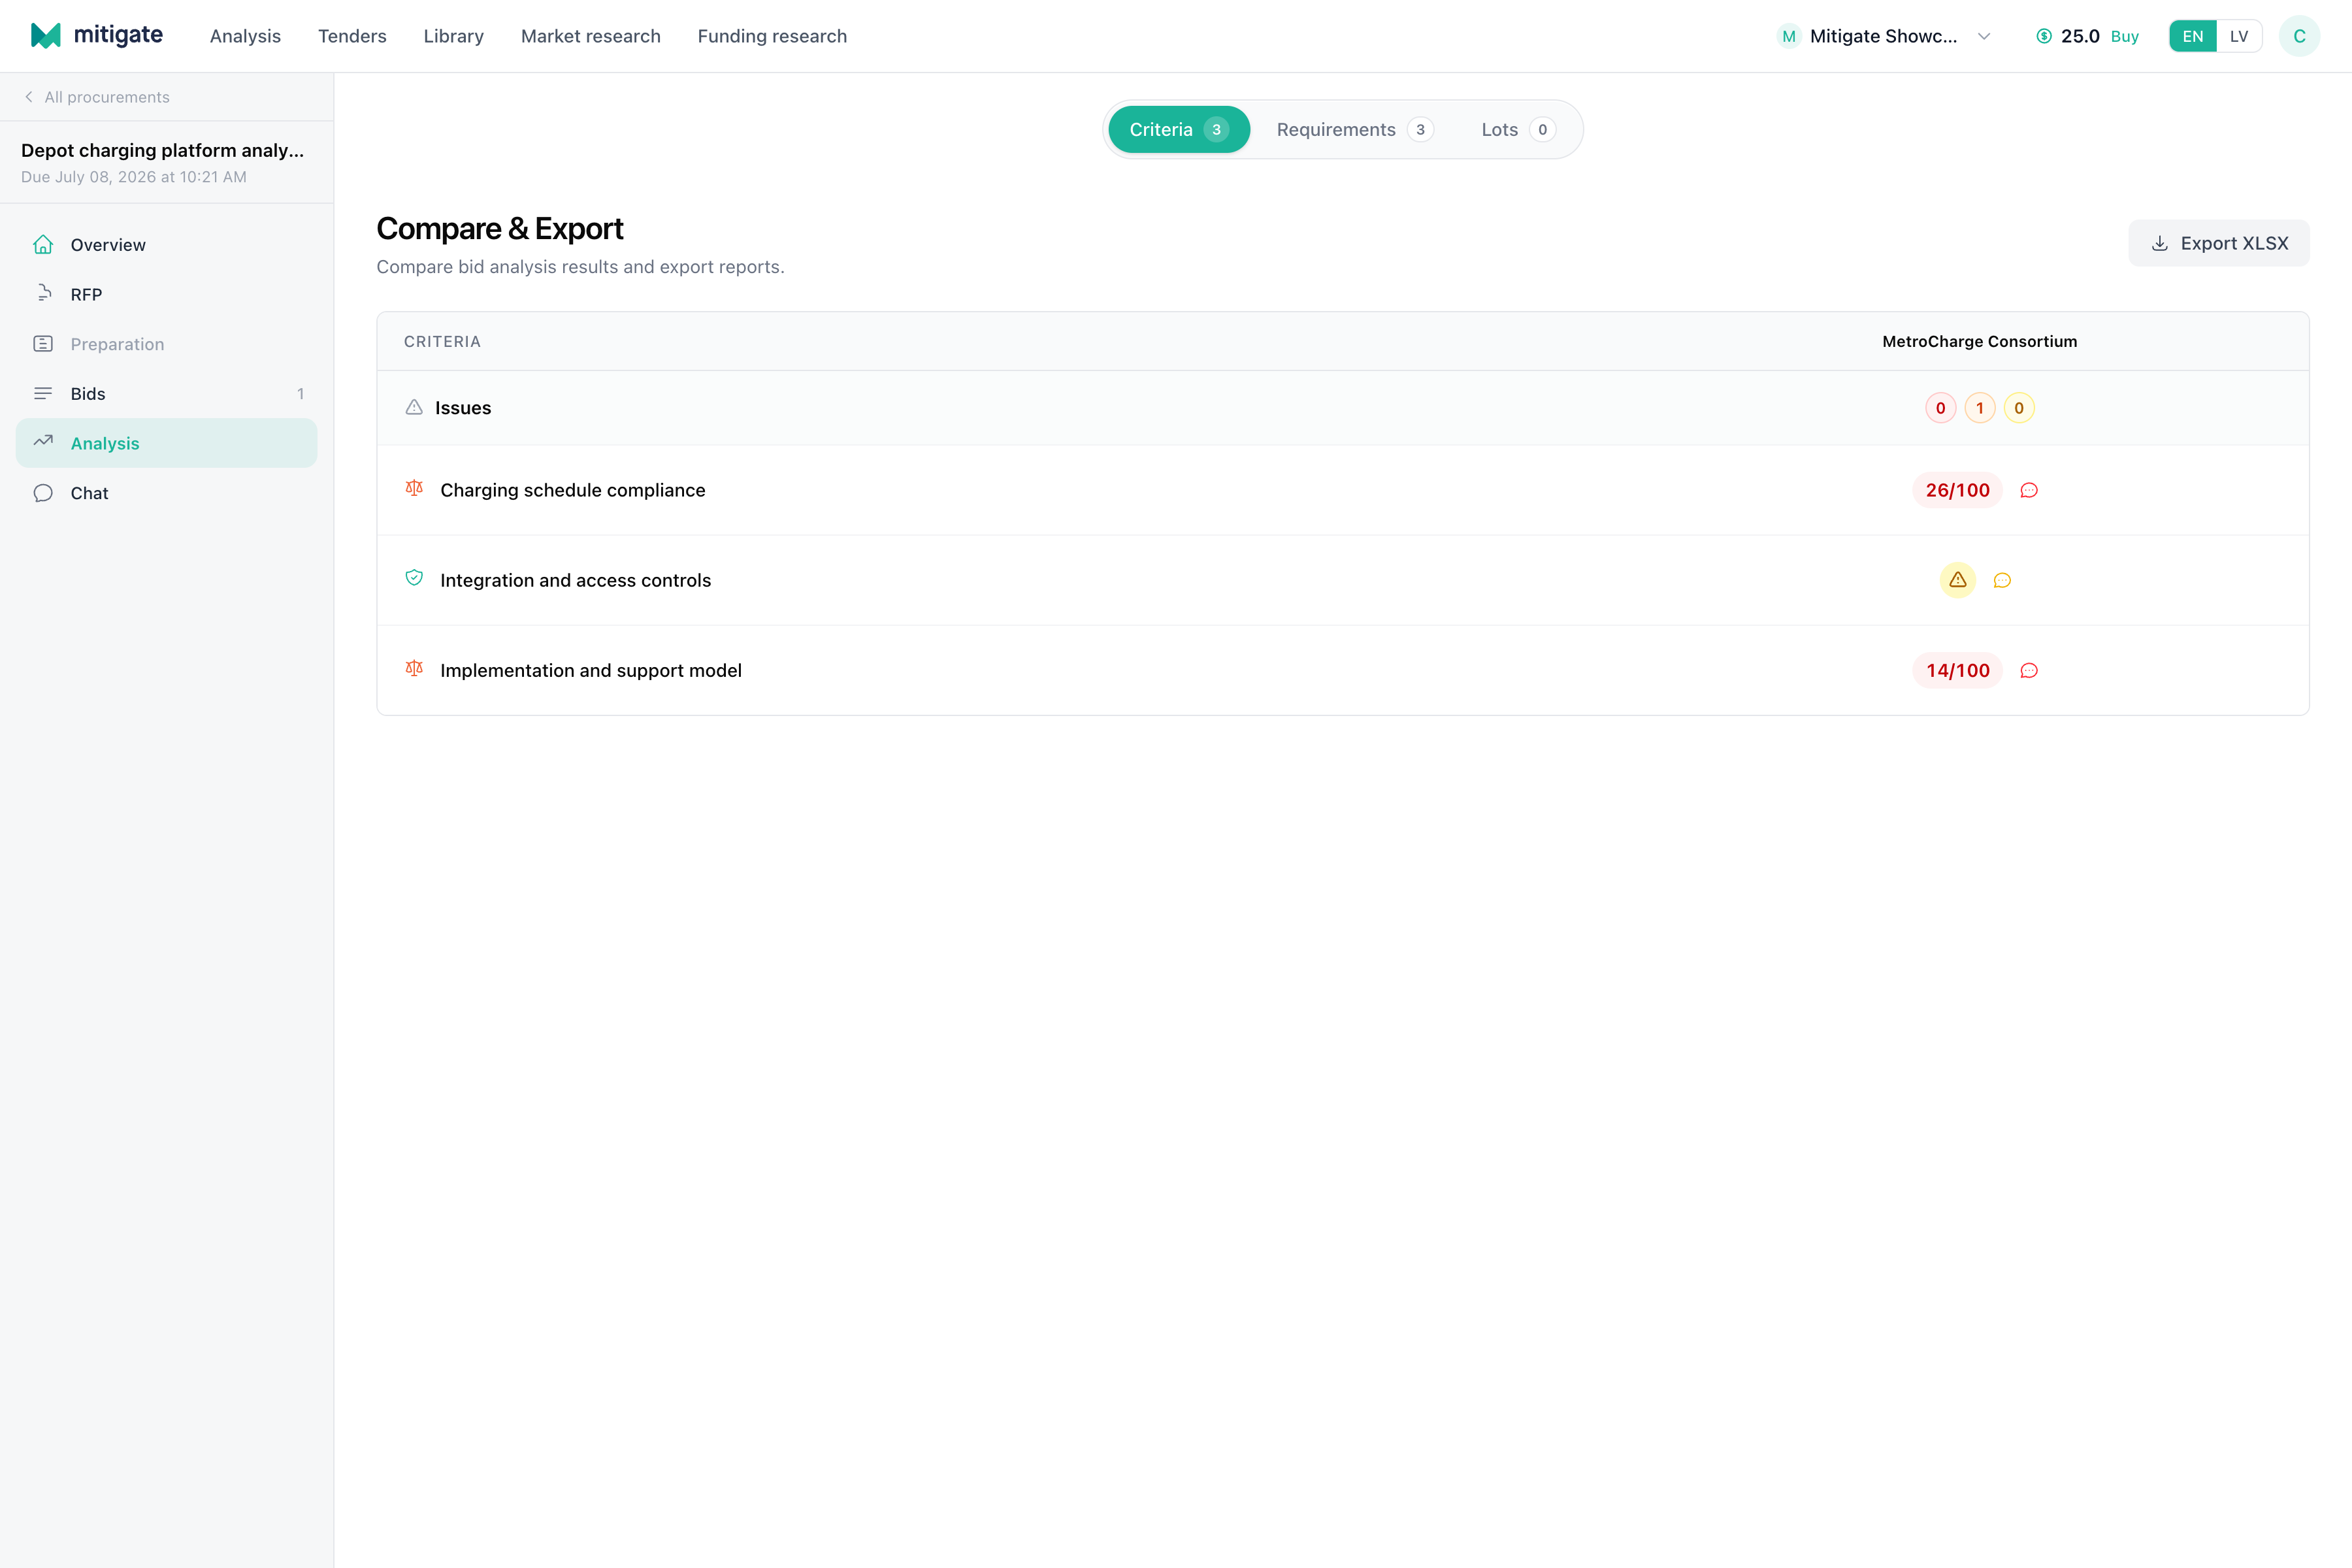Open the Chat bubble icon

(43, 493)
